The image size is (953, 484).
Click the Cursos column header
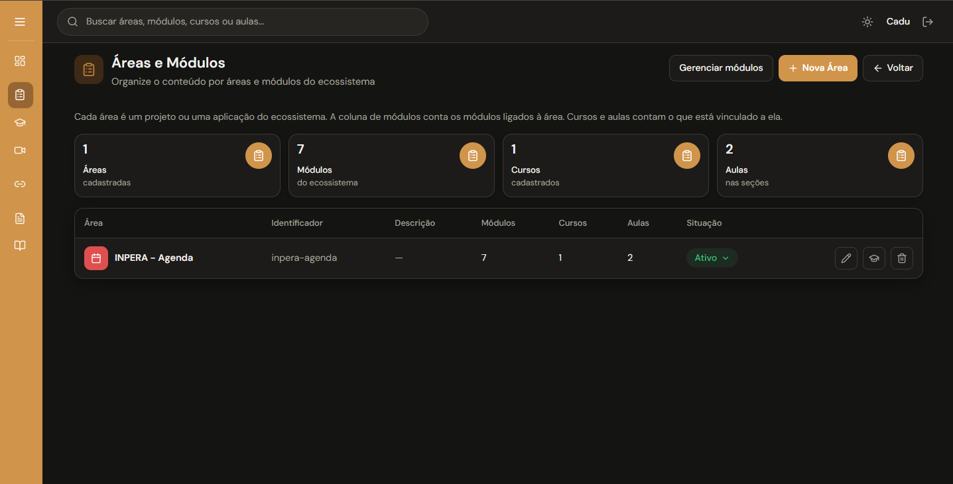(x=573, y=223)
